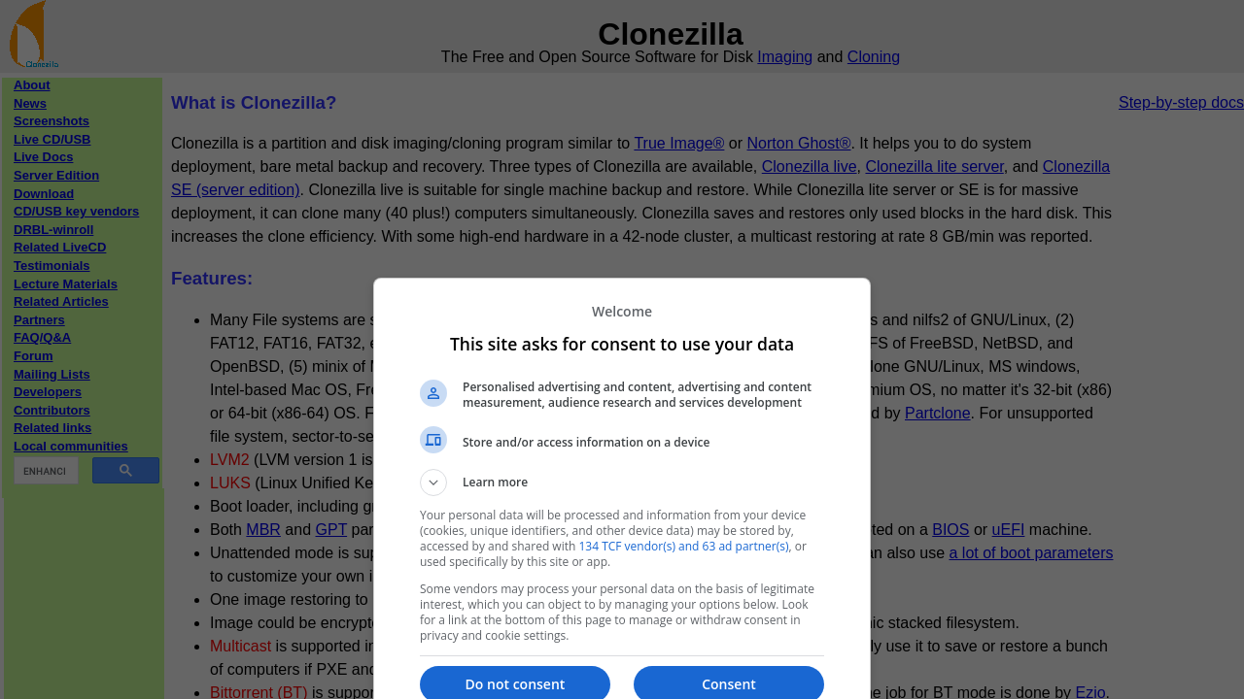Open the 134 TCF vendors link
1244x699 pixels.
click(683, 547)
